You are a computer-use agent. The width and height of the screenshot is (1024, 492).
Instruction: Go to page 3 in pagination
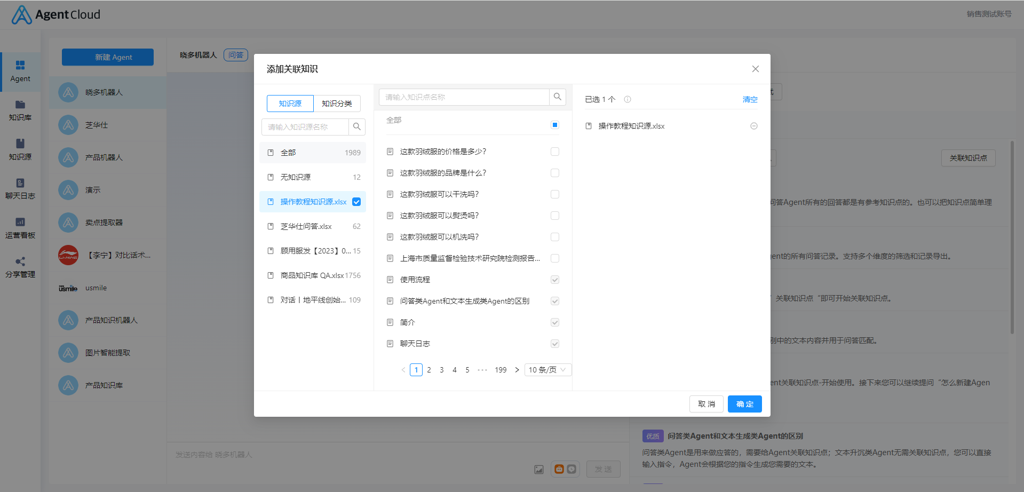tap(442, 370)
